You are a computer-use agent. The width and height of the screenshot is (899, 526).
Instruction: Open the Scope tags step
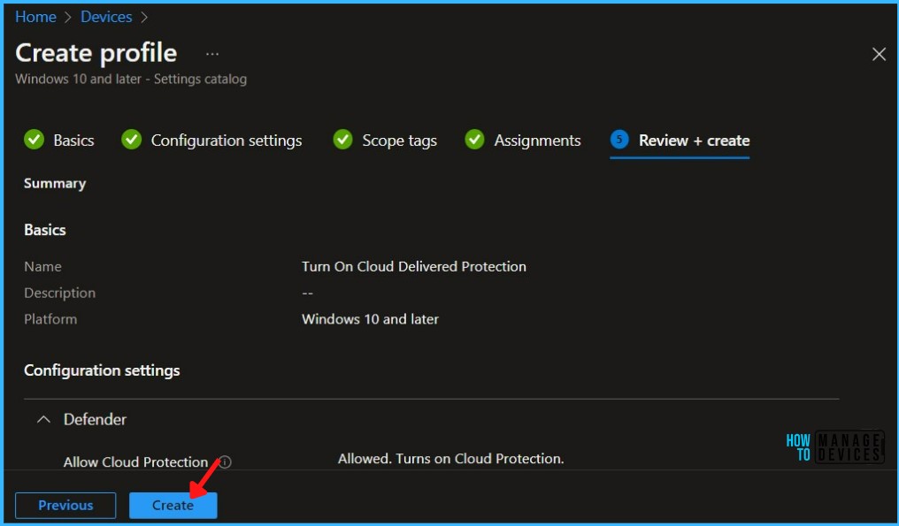(400, 141)
